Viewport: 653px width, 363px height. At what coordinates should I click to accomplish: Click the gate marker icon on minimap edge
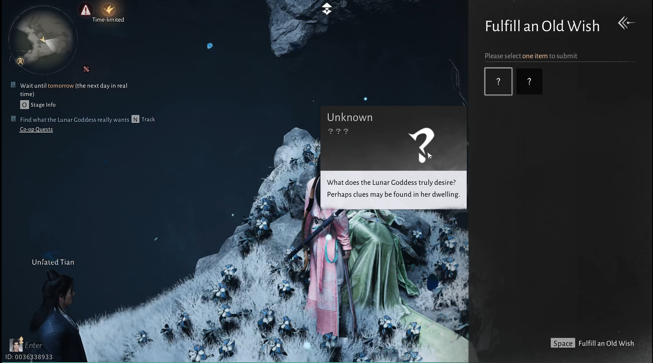point(20,61)
